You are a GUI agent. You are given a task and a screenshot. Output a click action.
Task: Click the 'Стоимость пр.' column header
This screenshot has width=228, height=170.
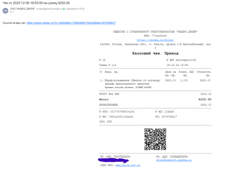[x=204, y=74]
